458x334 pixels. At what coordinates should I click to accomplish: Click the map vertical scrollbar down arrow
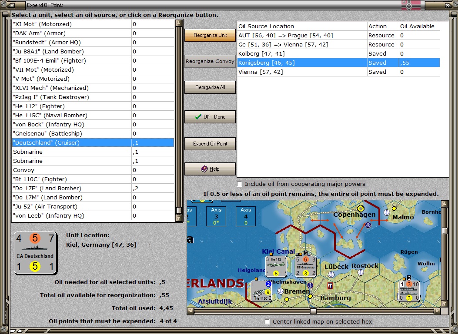pyautogui.click(x=445, y=304)
